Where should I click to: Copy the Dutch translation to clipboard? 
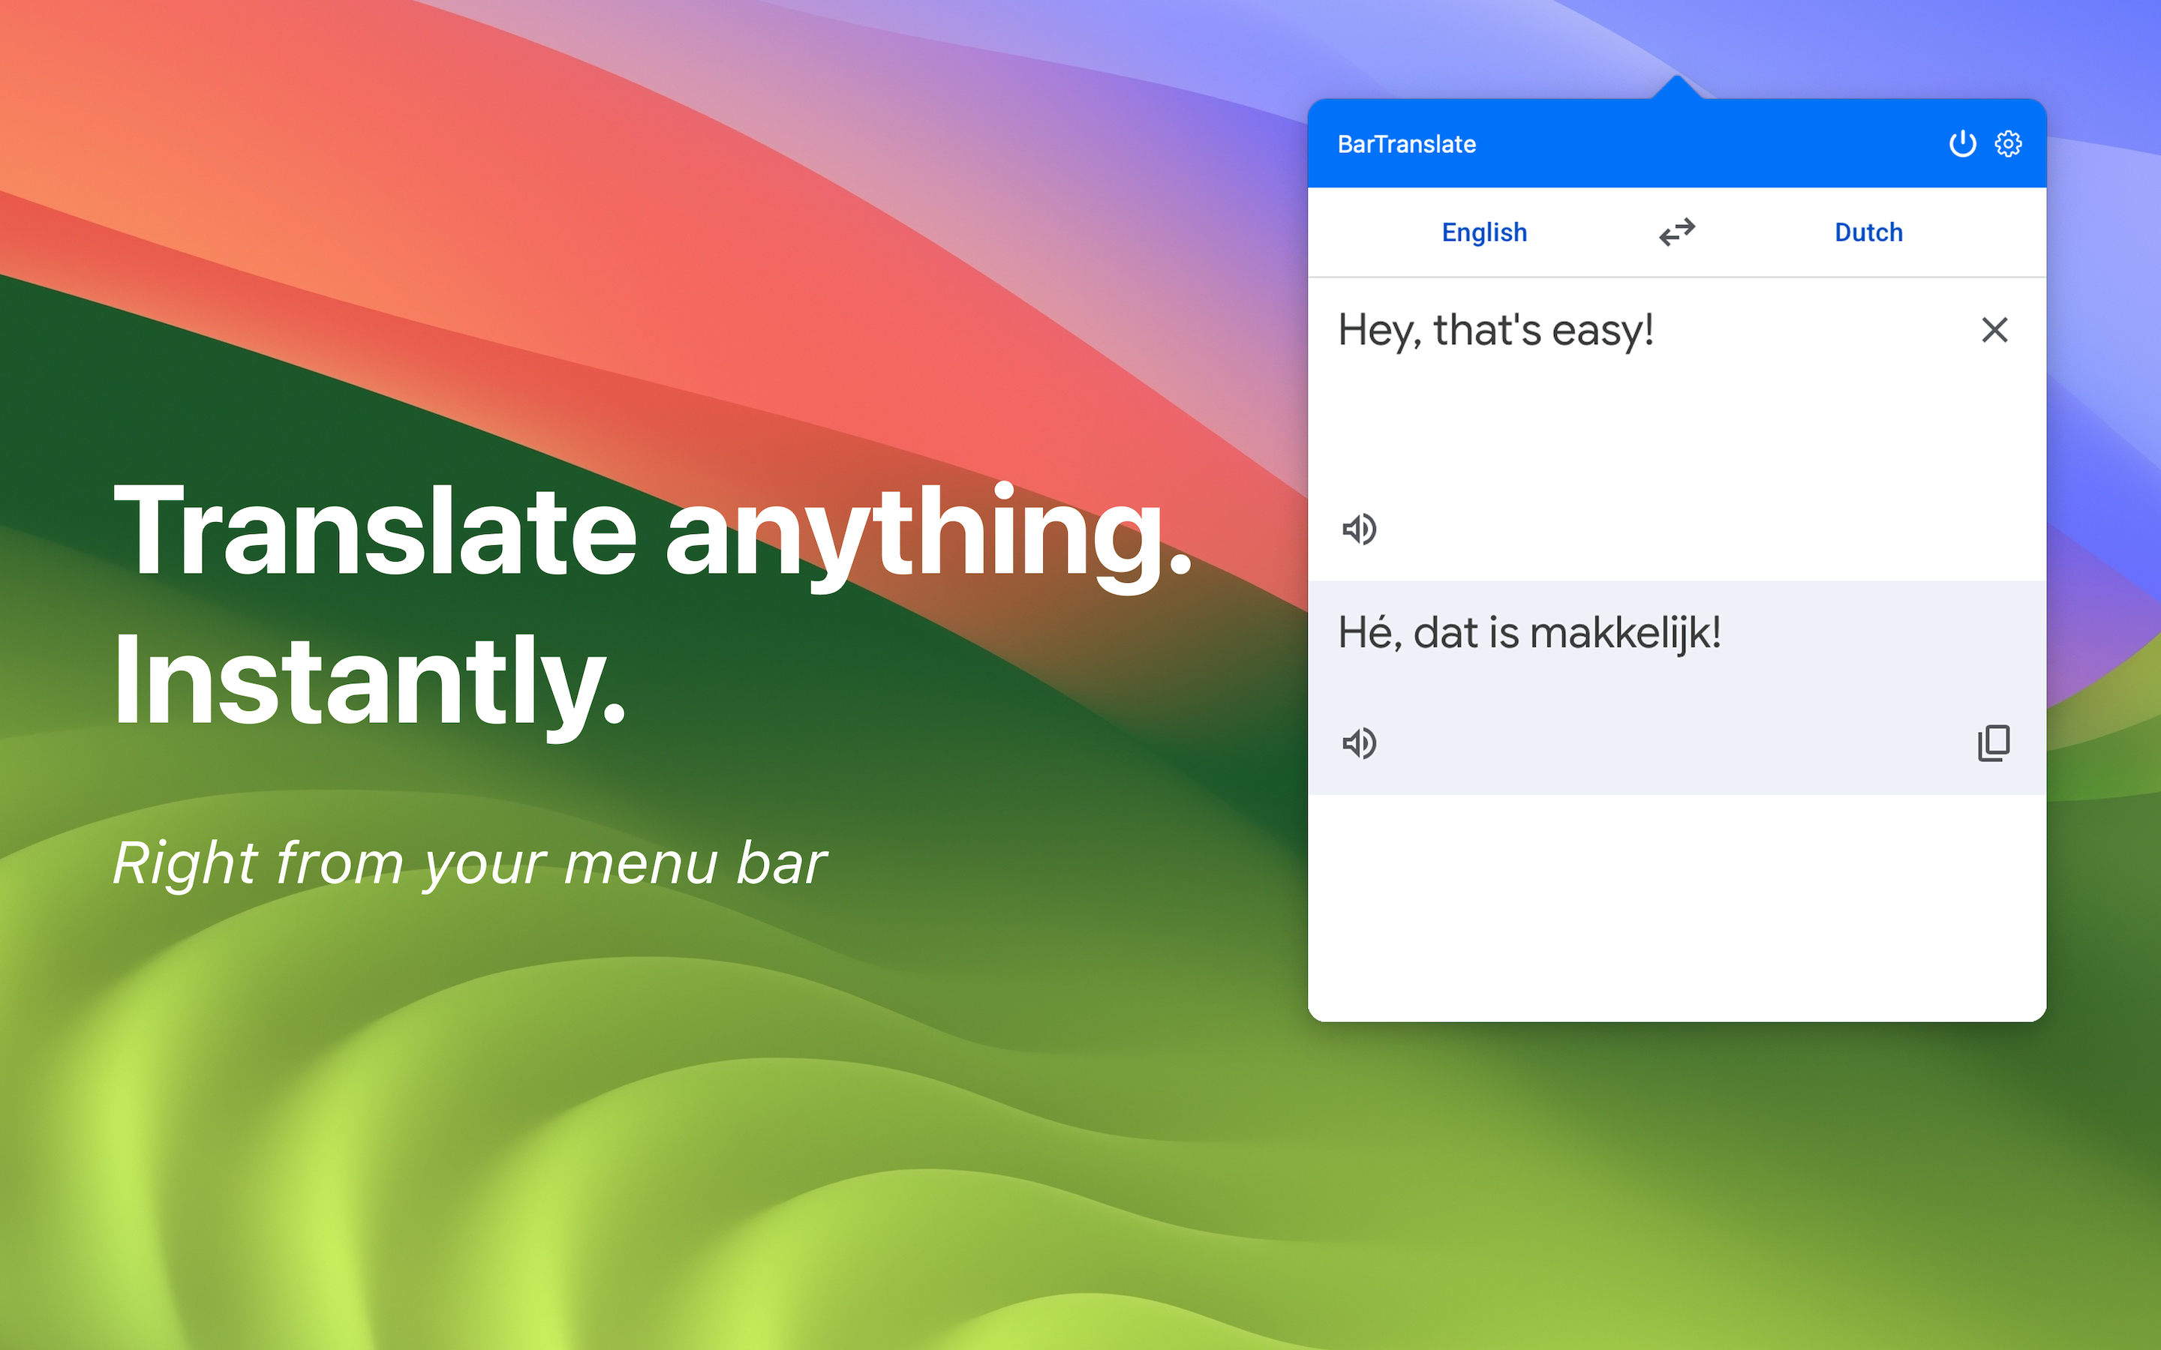click(1993, 742)
